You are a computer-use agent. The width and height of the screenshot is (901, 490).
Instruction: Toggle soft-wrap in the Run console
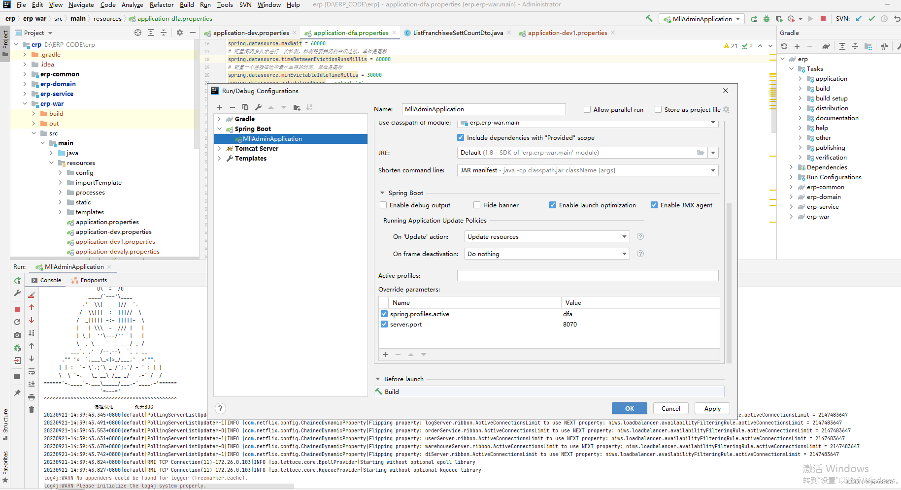click(x=32, y=371)
